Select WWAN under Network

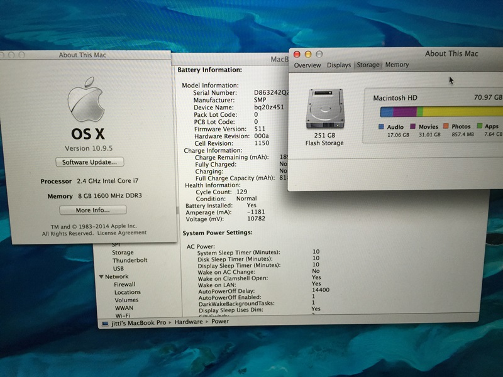[x=124, y=308]
